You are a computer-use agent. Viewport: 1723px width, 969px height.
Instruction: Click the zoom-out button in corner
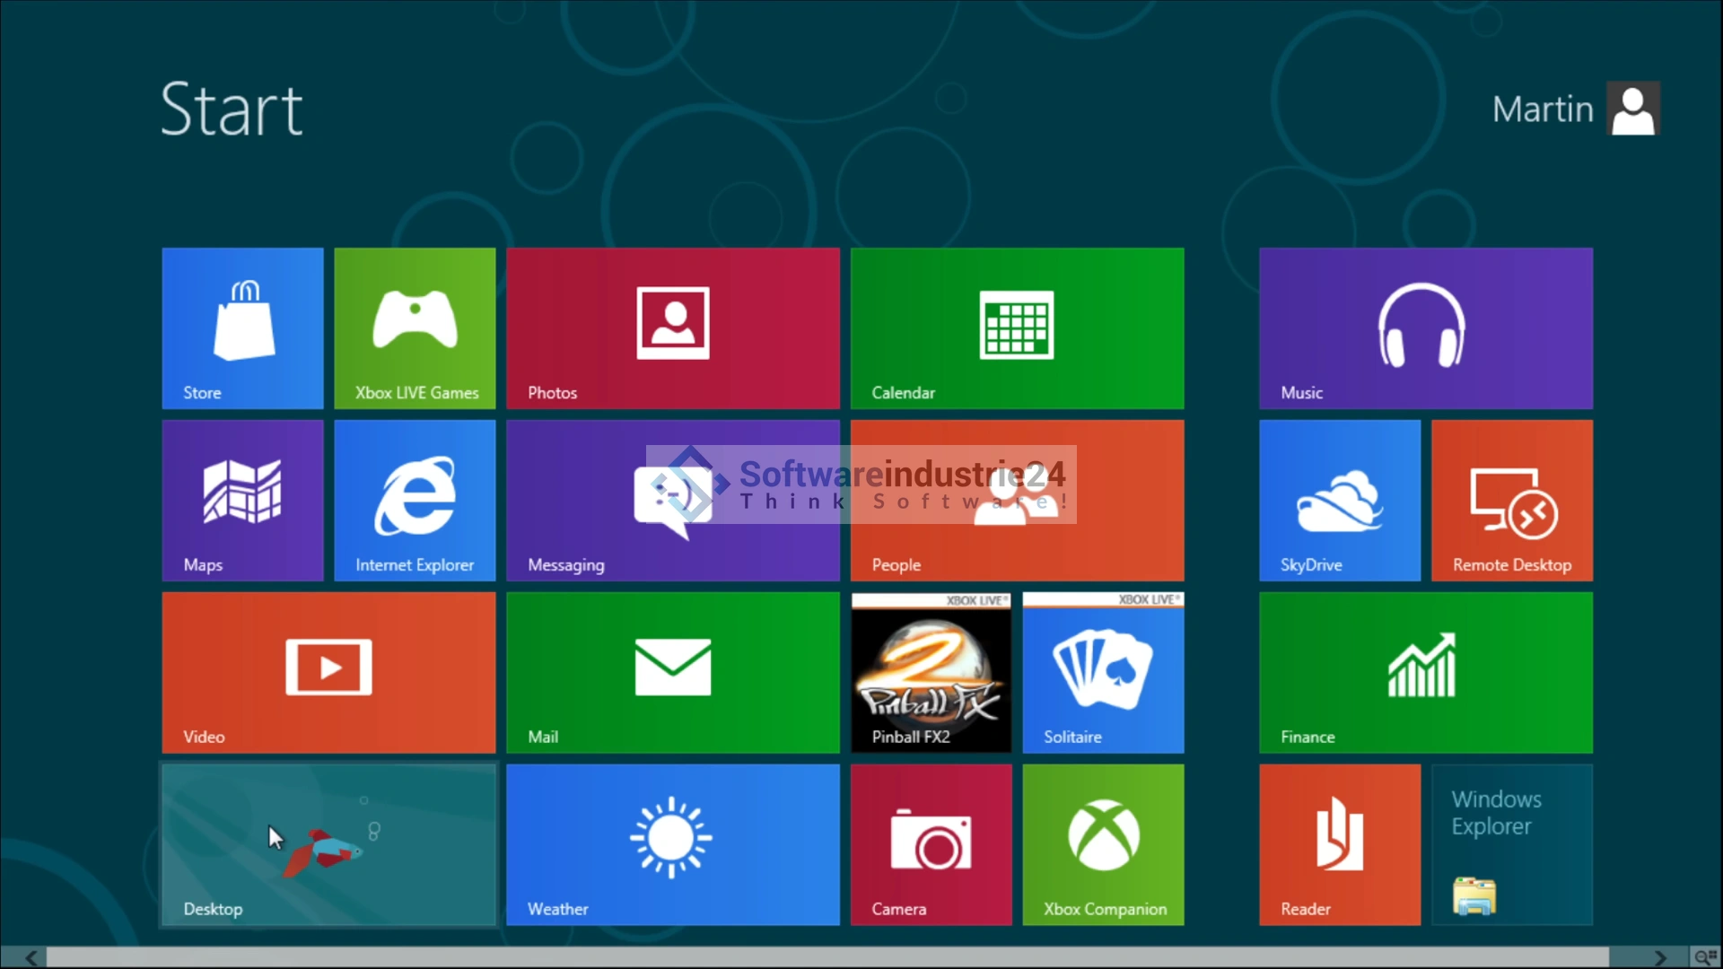pyautogui.click(x=1705, y=957)
